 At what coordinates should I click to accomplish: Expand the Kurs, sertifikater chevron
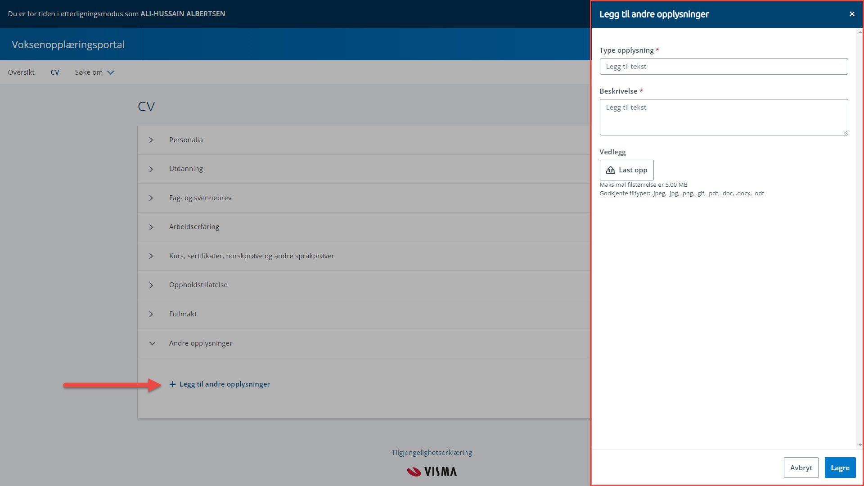[151, 256]
